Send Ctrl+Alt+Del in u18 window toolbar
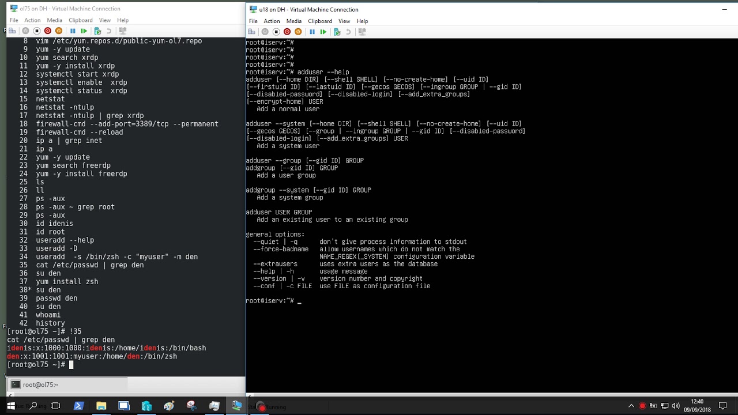Image resolution: width=738 pixels, height=415 pixels. pos(251,32)
